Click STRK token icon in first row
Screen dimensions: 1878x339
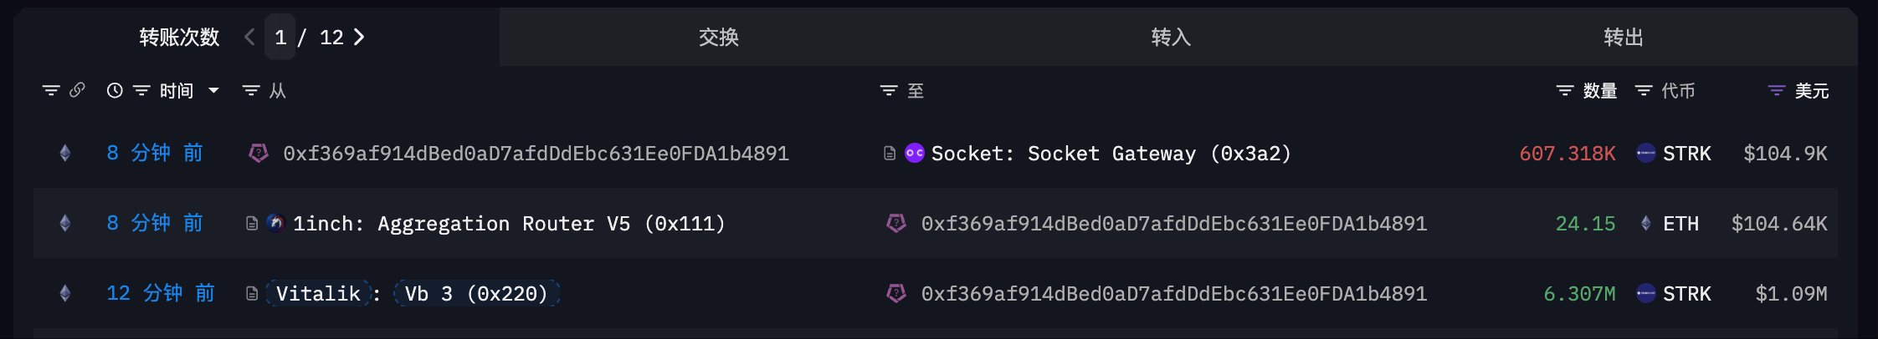coord(1645,154)
